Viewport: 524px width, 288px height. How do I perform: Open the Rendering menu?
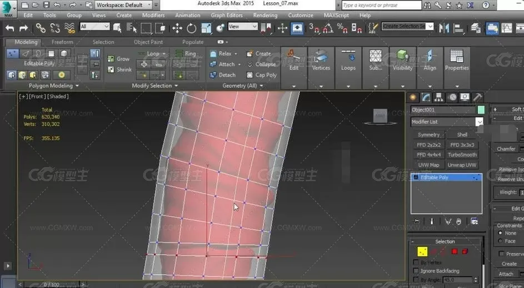265,16
